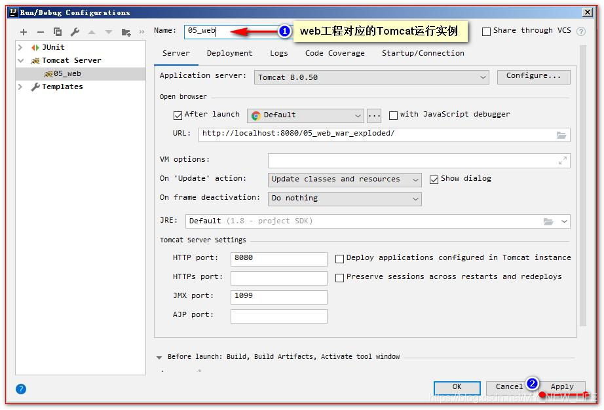Switch to the Server tab
This screenshot has height=410, width=604.
point(176,53)
